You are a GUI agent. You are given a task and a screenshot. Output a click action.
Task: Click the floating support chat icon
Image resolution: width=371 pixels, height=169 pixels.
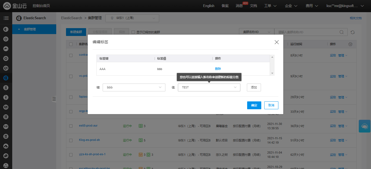coord(364,126)
